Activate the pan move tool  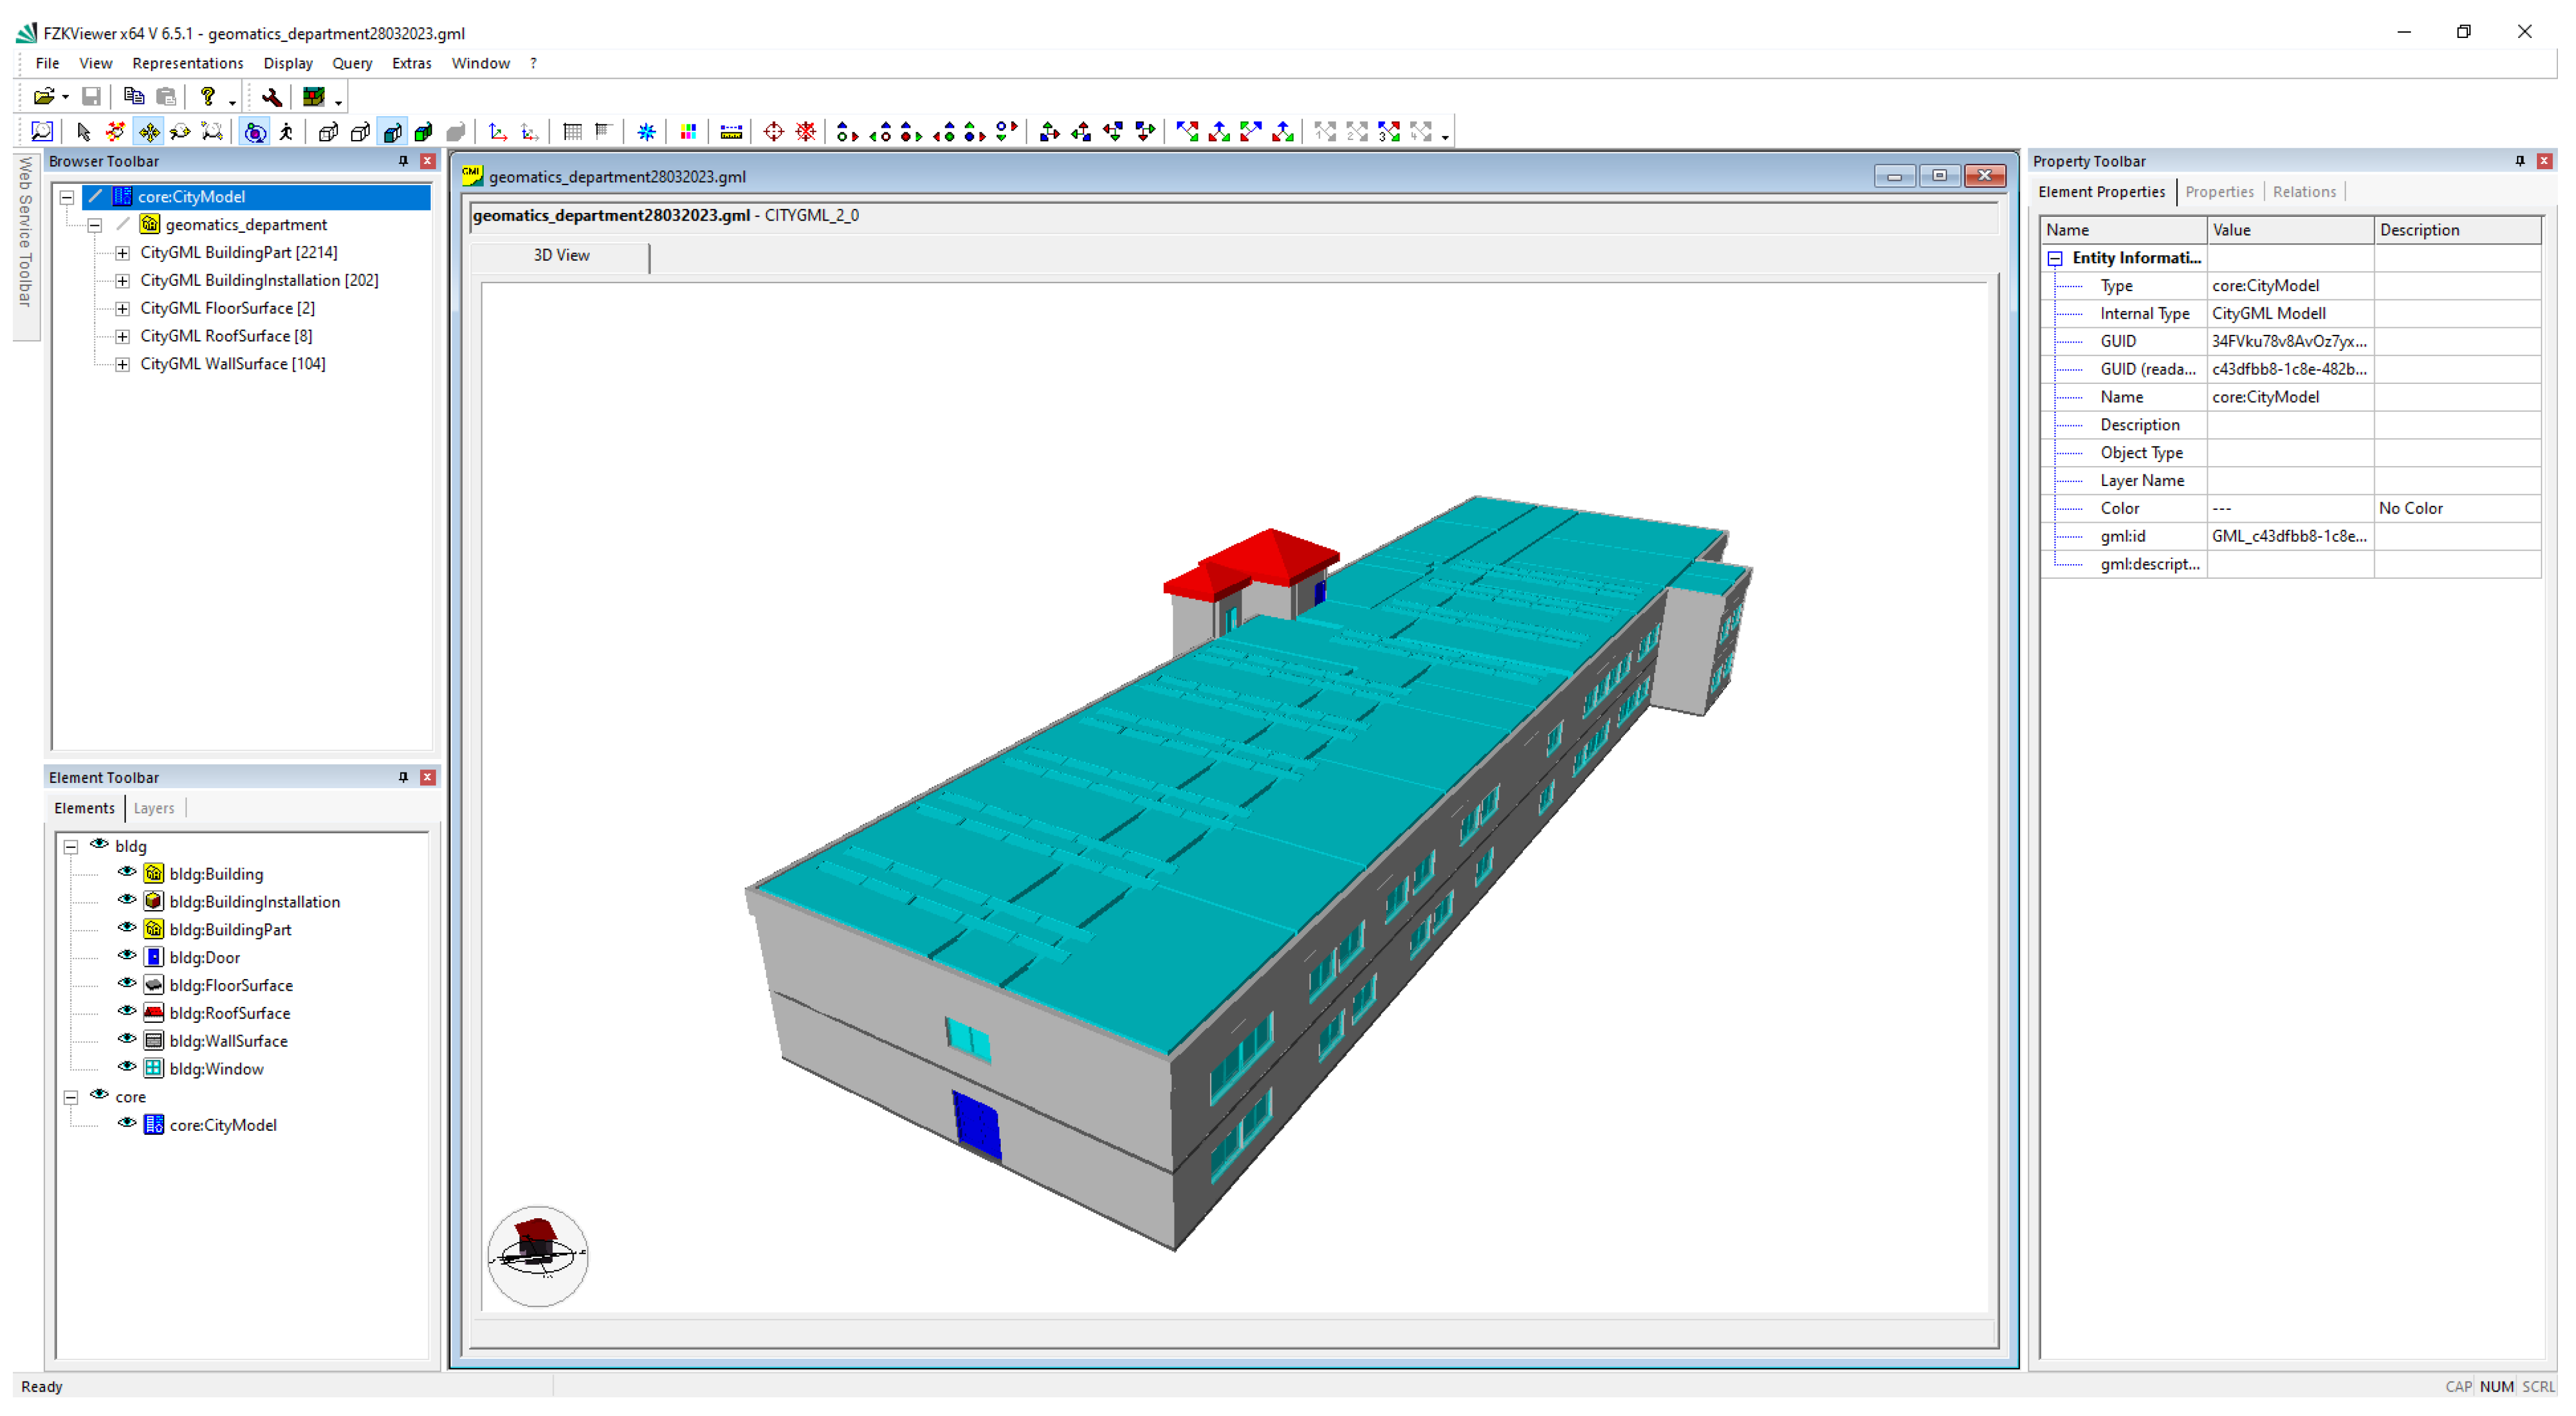[149, 132]
